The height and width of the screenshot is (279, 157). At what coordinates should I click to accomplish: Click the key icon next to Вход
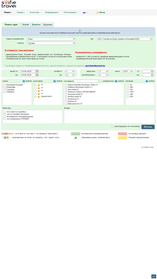[x=98, y=13]
